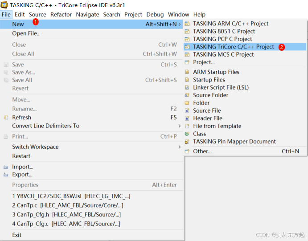Click the Ctrl+Shift+S shortcut label

point(161,80)
